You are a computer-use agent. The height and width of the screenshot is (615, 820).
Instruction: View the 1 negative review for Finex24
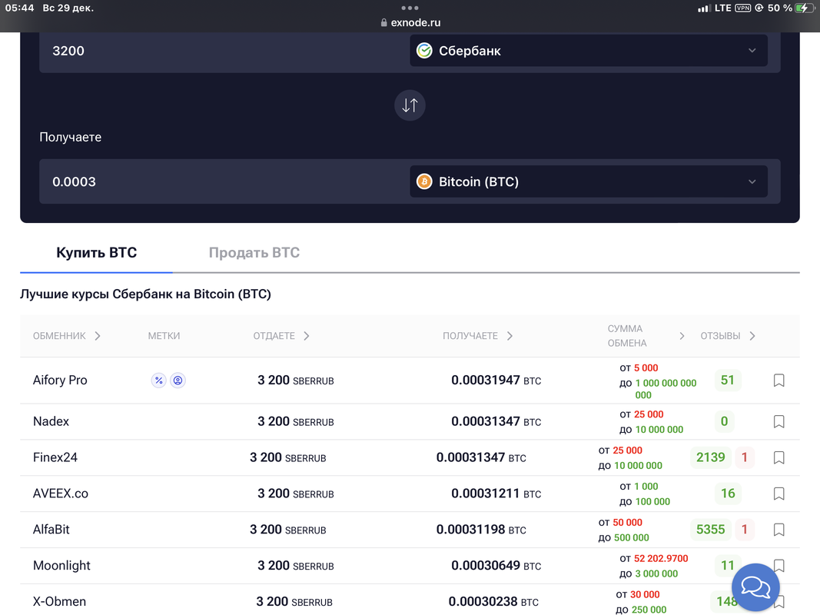click(744, 457)
